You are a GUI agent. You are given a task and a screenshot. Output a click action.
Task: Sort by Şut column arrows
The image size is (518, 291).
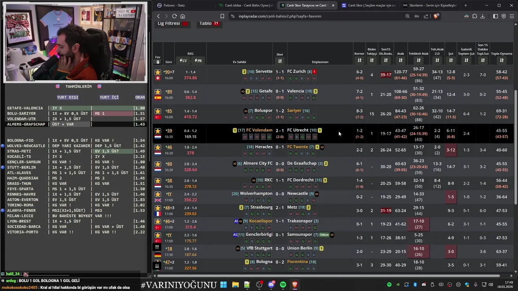pyautogui.click(x=450, y=61)
